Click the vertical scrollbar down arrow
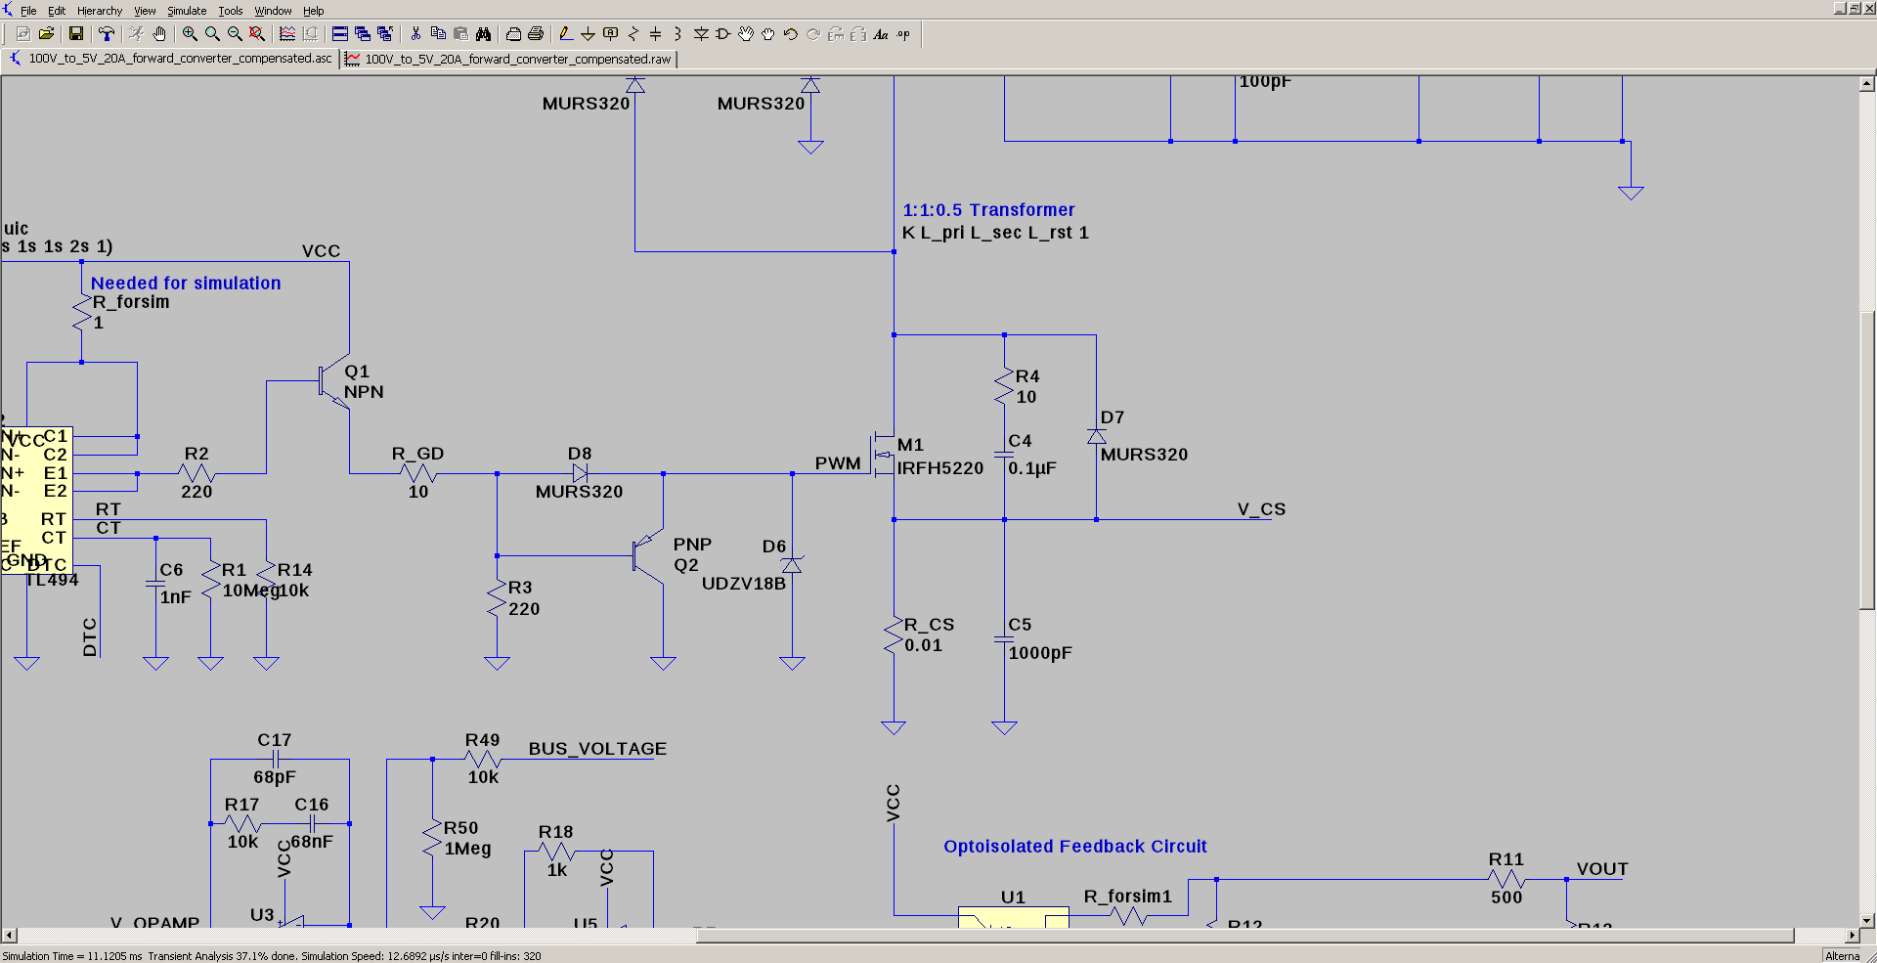This screenshot has height=963, width=1877. click(x=1867, y=920)
